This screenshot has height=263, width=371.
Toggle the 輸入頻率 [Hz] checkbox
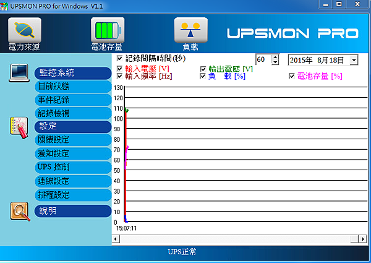tap(119, 76)
